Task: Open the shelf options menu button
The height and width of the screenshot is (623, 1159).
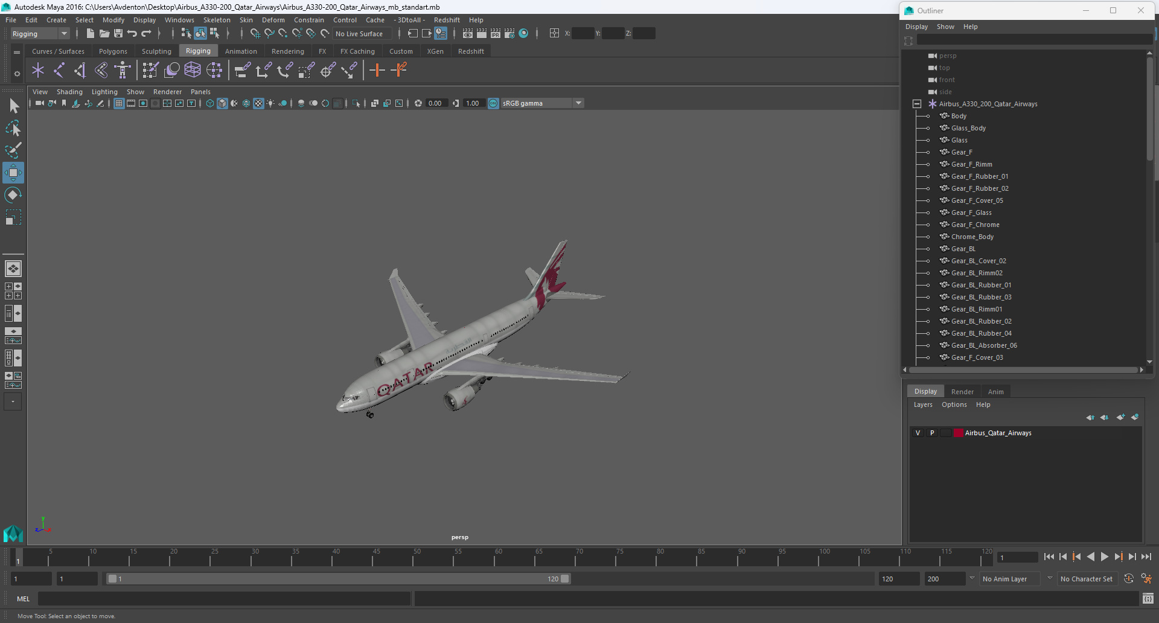Action: click(17, 74)
